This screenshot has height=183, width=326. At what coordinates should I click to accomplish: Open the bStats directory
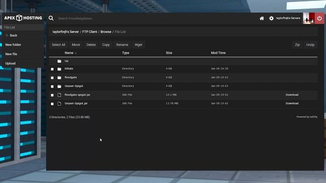pyautogui.click(x=69, y=69)
